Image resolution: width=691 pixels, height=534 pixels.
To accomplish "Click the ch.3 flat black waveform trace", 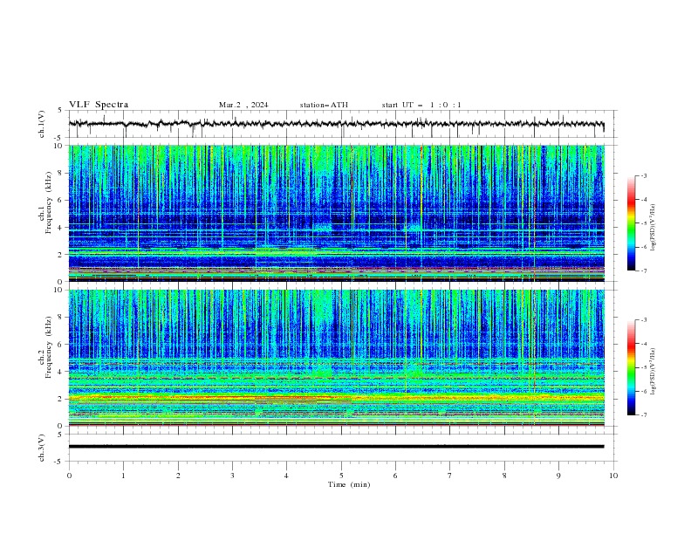I will [336, 447].
